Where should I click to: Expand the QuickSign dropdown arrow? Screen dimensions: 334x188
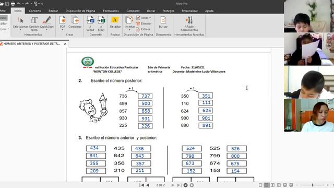click(x=46, y=30)
